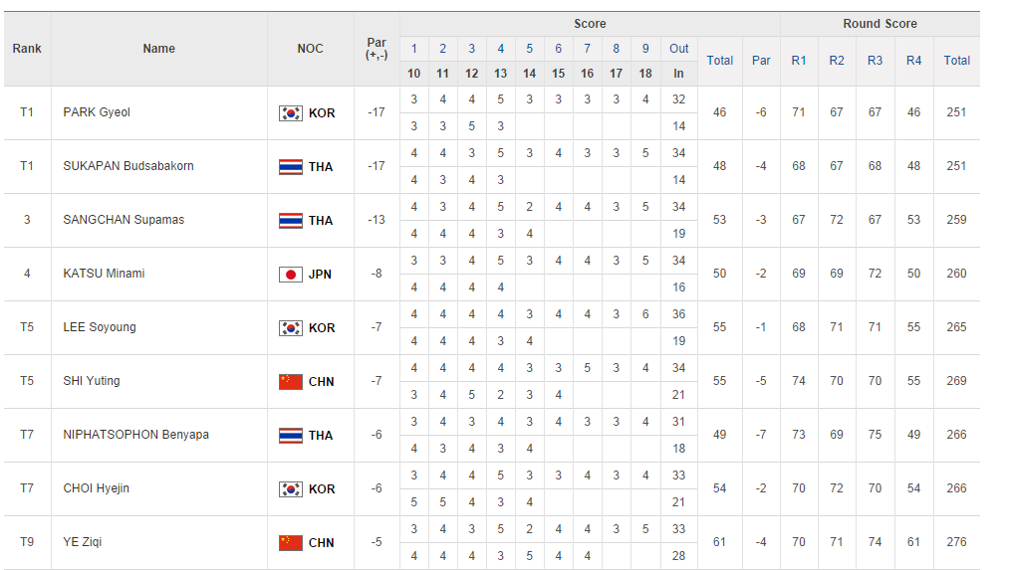Click the Chinese flag beside SHI Yuting
The width and height of the screenshot is (1009, 570).
coord(290,382)
